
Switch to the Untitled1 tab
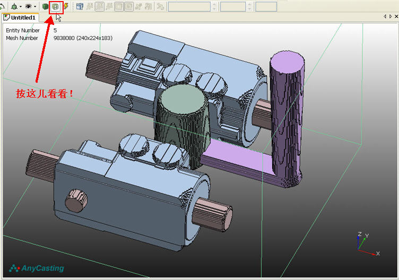coord(20,17)
